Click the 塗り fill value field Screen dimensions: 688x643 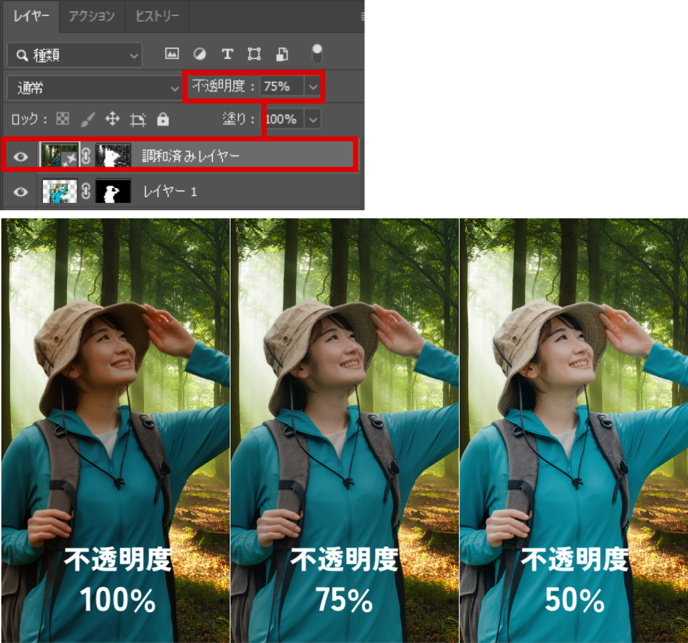(x=282, y=120)
